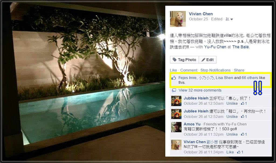Click Vivian Chen's ferret profile picture at top
276x163 pixels.
[x=178, y=19]
